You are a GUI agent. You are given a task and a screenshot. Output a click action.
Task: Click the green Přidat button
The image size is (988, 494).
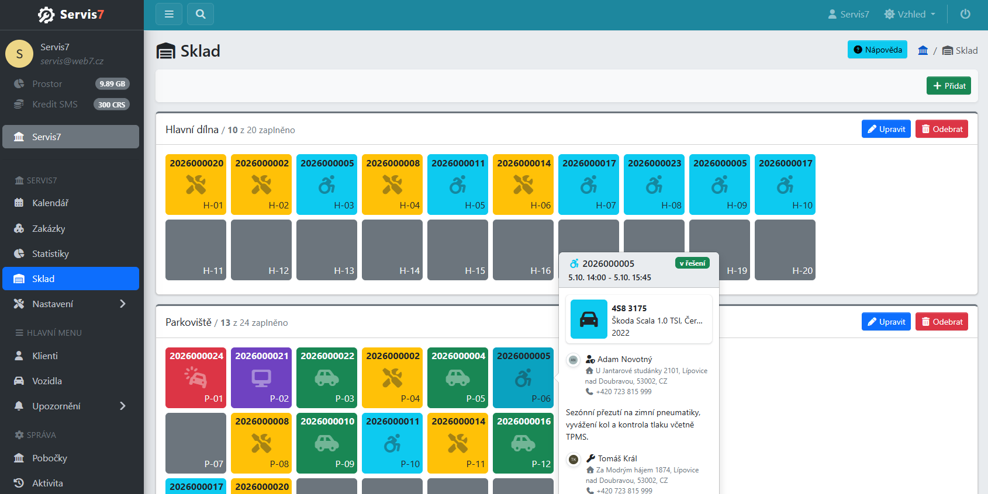[949, 86]
